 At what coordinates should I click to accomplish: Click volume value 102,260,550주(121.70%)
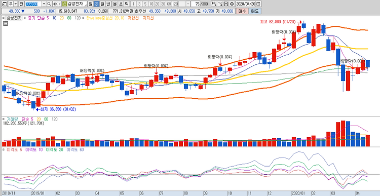tap(24, 123)
